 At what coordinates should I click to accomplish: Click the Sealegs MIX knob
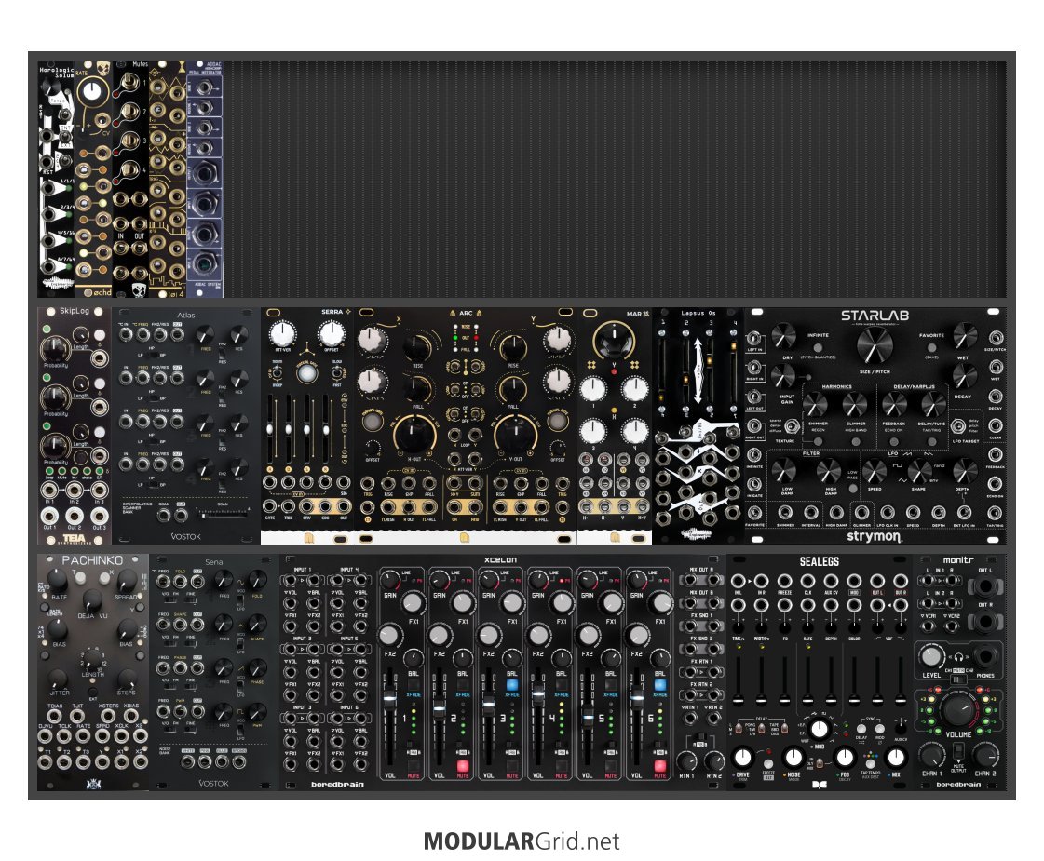click(x=896, y=757)
